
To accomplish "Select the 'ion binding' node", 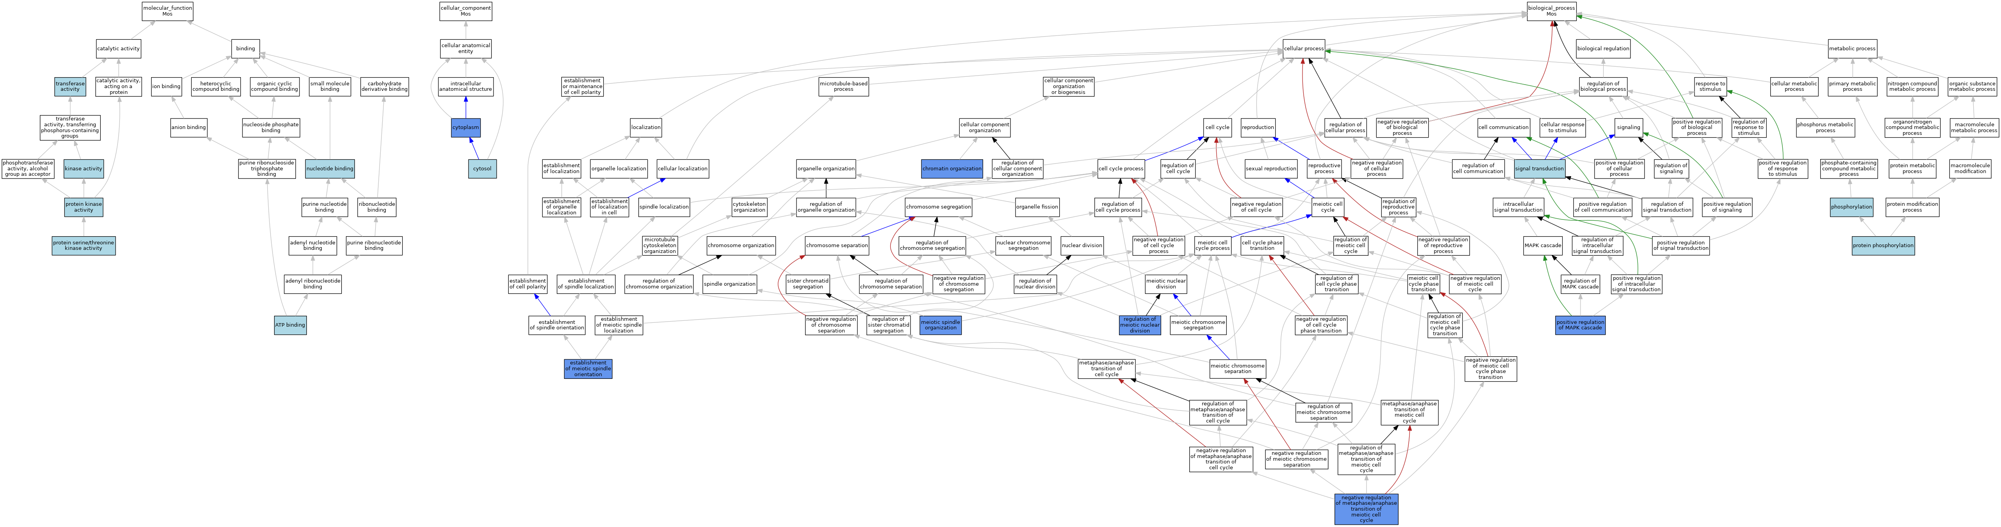I will tap(166, 86).
